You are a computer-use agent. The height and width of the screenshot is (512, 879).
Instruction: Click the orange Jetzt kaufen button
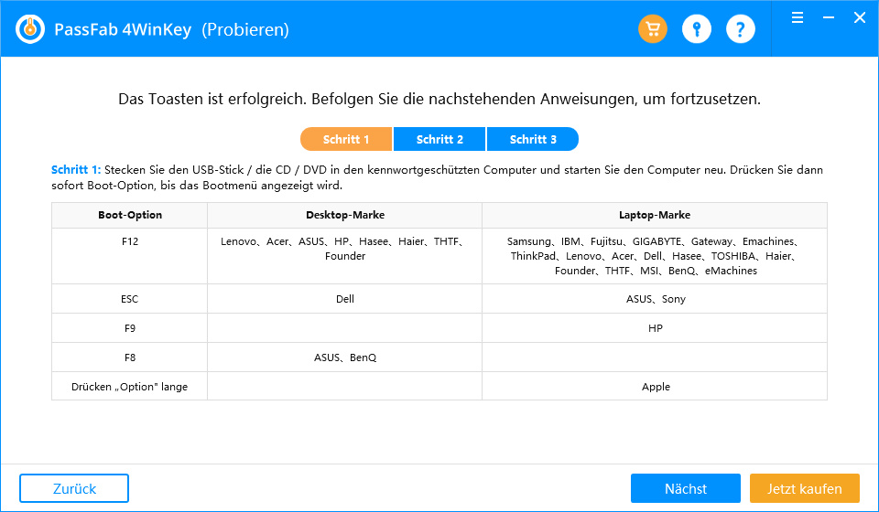(x=804, y=488)
